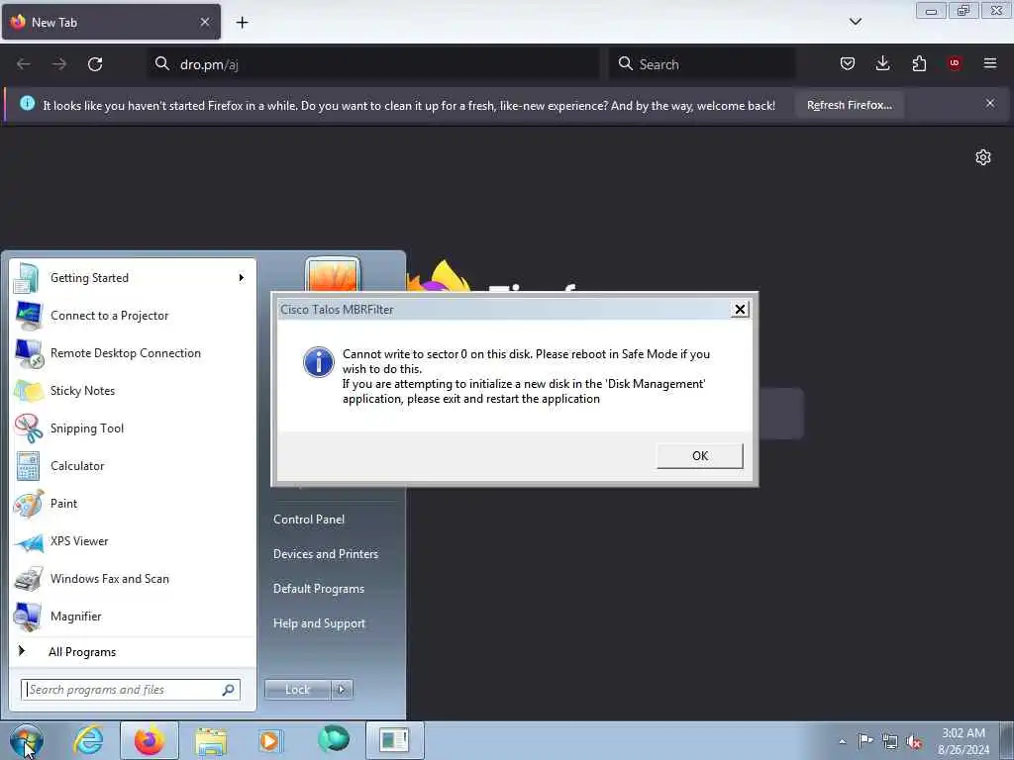Click the uBlock Origin toolbar icon

pyautogui.click(x=955, y=63)
